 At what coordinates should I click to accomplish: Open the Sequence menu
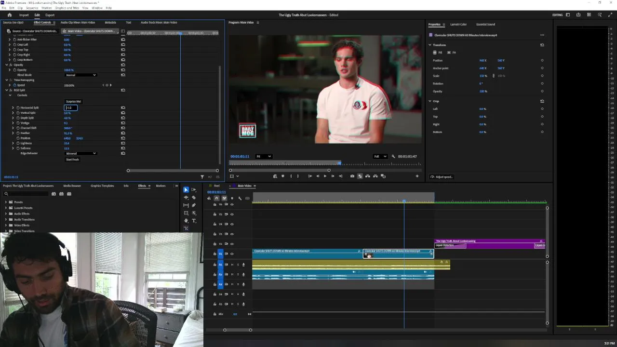click(32, 8)
